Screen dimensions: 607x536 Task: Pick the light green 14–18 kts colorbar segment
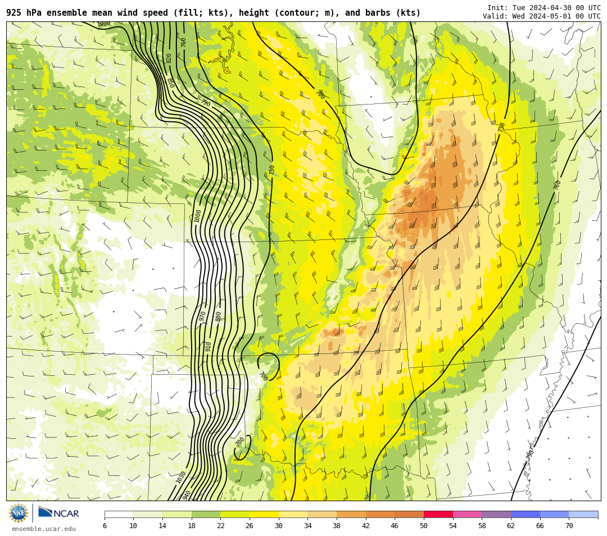coord(177,514)
